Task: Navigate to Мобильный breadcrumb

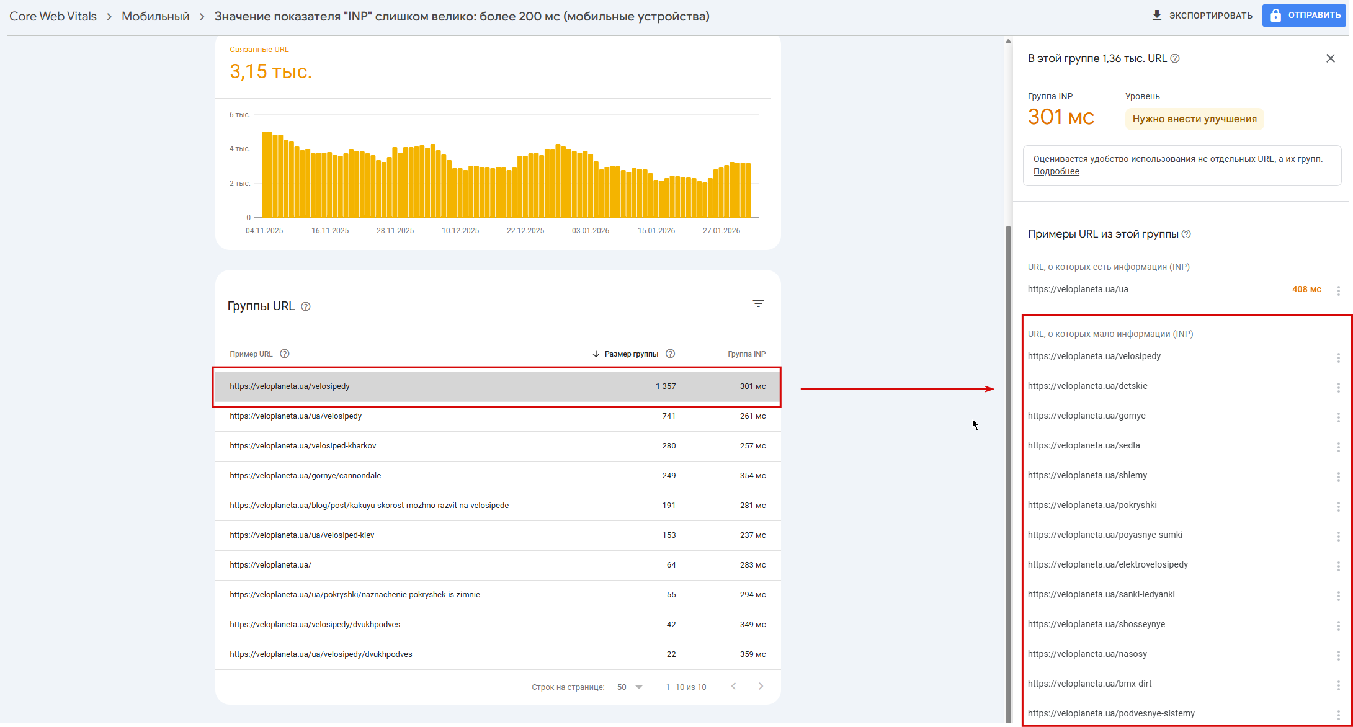Action: coord(155,17)
